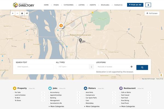Image resolution: width=164 pixels, height=109 pixels.
Task: Click View All next to Motors
Action: 101,88
